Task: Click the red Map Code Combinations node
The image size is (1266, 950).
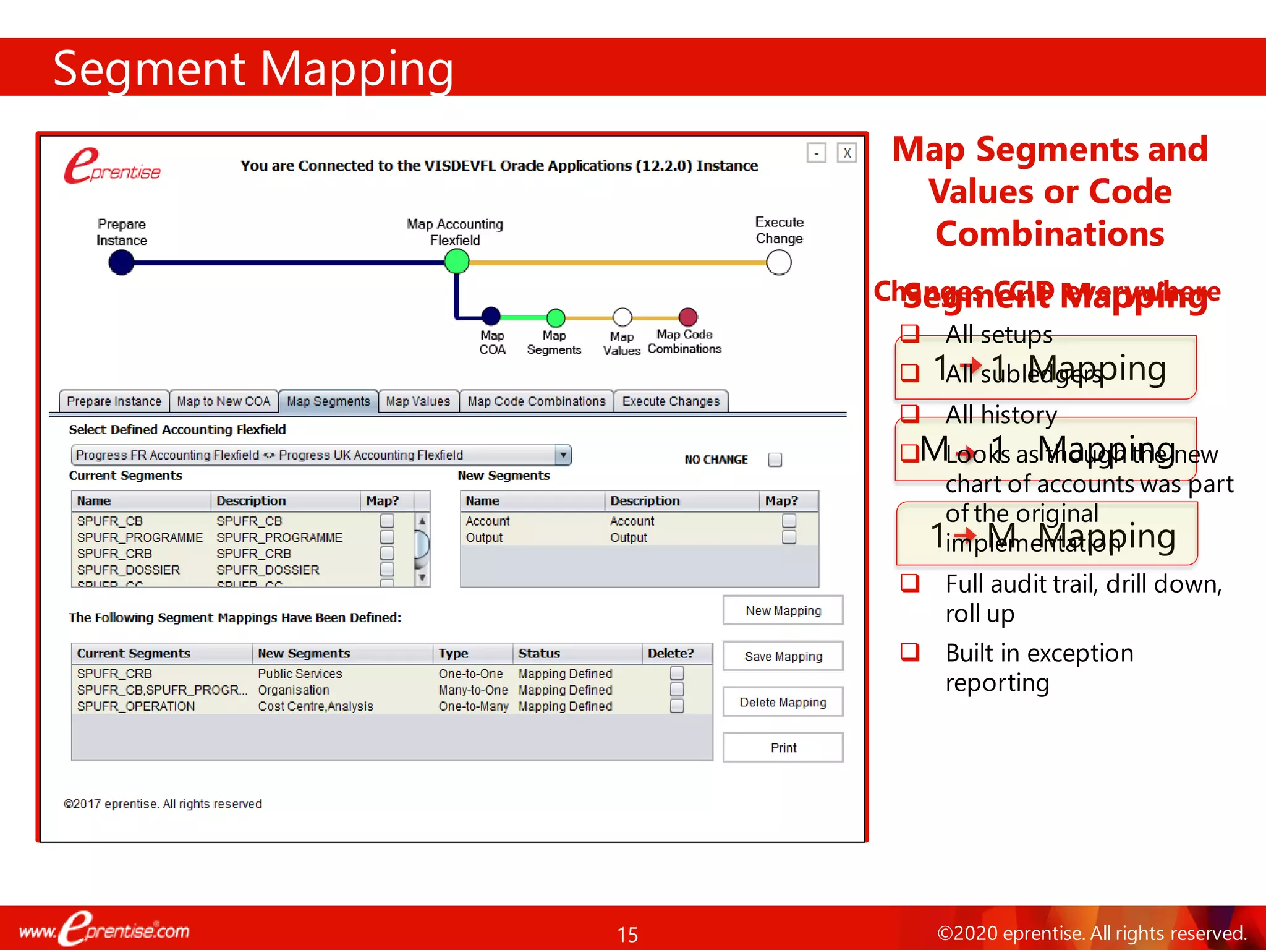Action: coord(688,317)
